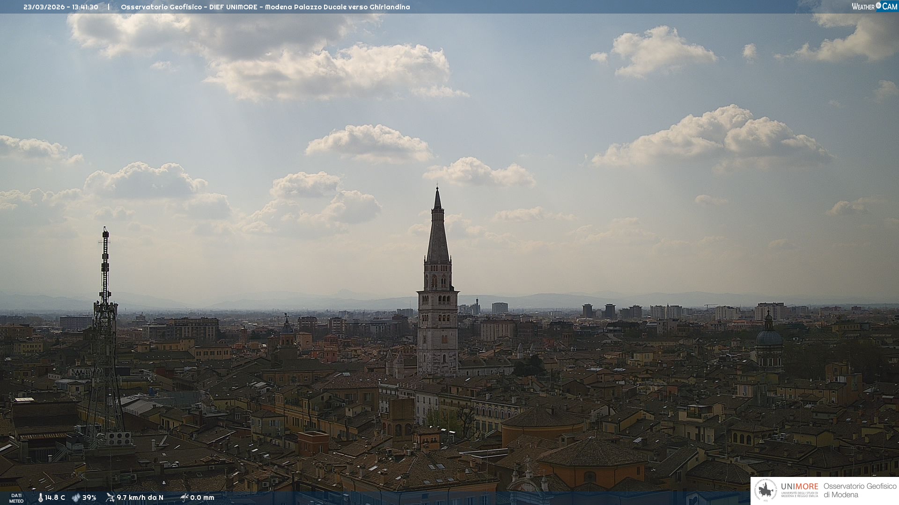Click the 9.7 km/h da N wind reading

pyautogui.click(x=140, y=498)
